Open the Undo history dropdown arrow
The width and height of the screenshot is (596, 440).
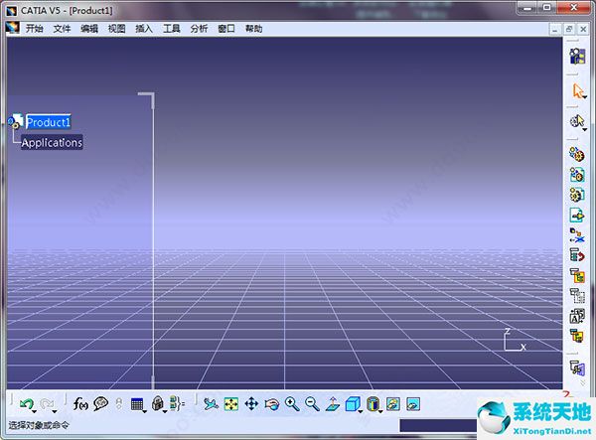point(35,411)
